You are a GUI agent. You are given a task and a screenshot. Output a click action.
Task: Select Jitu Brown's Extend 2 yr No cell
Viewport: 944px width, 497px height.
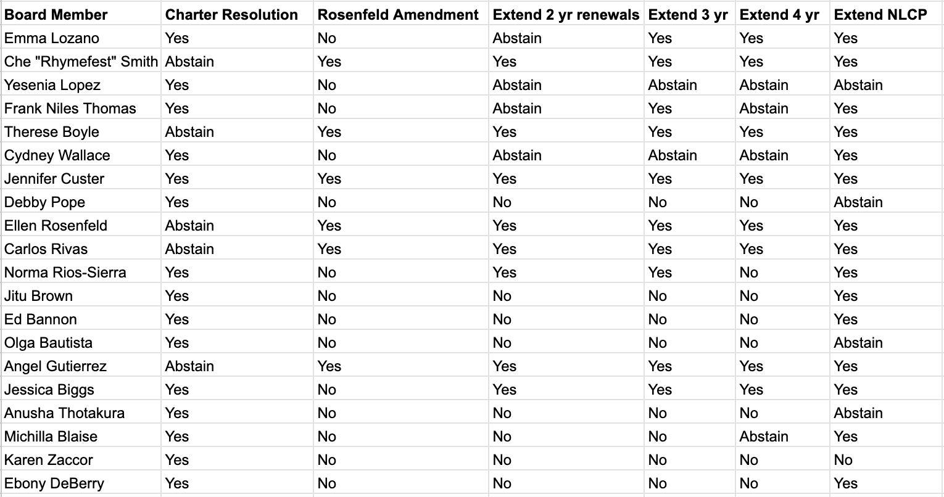point(566,295)
